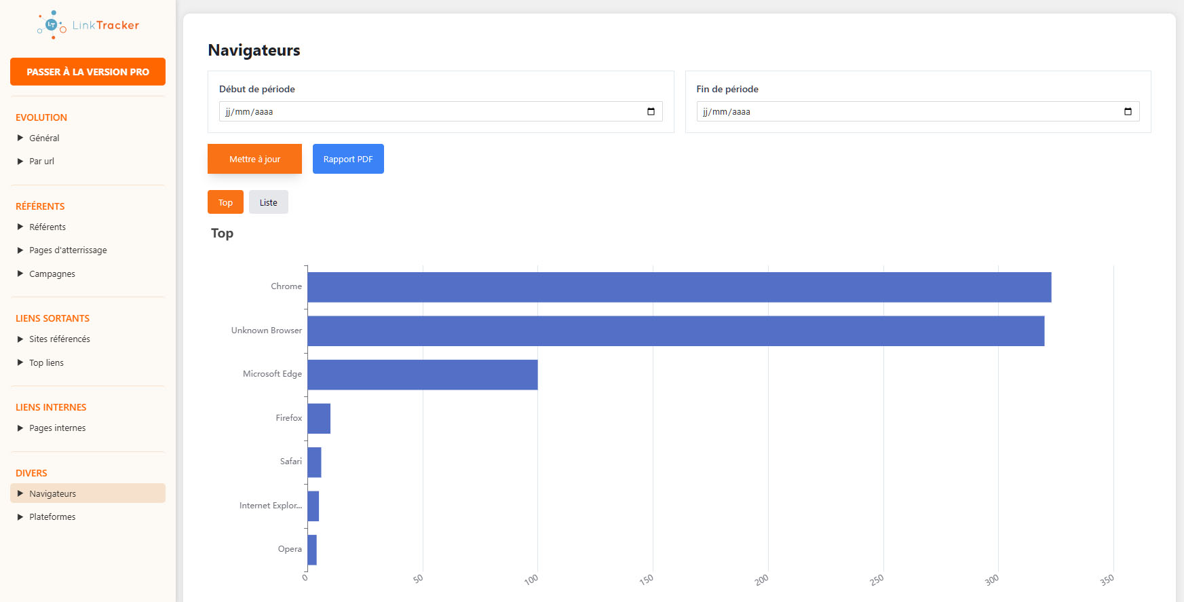The height and width of the screenshot is (602, 1184).
Task: Expand the Général disclosure triangle
Action: pyautogui.click(x=20, y=138)
